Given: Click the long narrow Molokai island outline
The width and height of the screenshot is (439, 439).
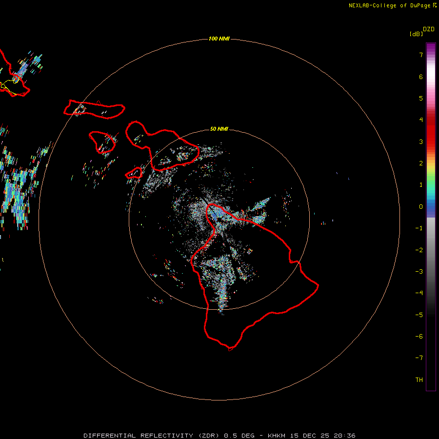Looking at the screenshot, I should 94,109.
